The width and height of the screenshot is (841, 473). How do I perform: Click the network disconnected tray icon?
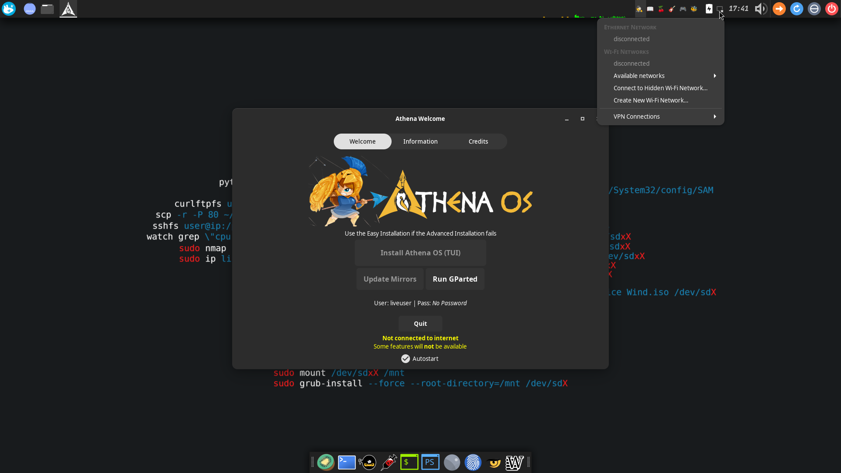(720, 9)
